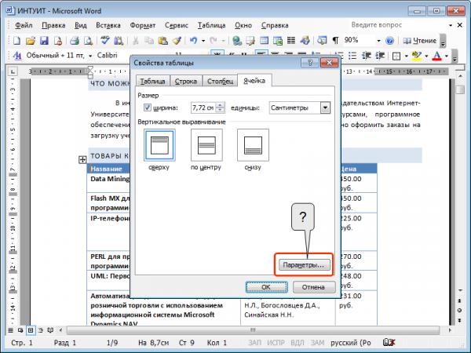This screenshot has width=471, height=353.
Task: Open the font color dropdown arrow
Action: pyautogui.click(x=447, y=56)
